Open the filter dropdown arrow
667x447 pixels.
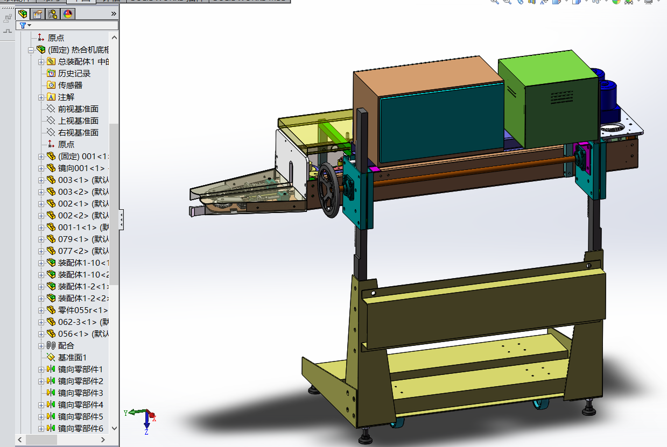29,25
